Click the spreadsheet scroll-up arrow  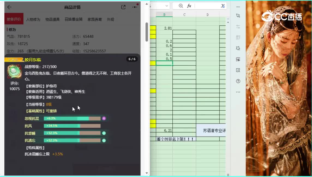(228, 22)
